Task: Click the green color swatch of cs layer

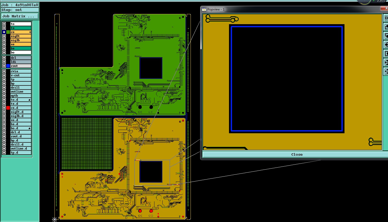Action: (x=8, y=32)
